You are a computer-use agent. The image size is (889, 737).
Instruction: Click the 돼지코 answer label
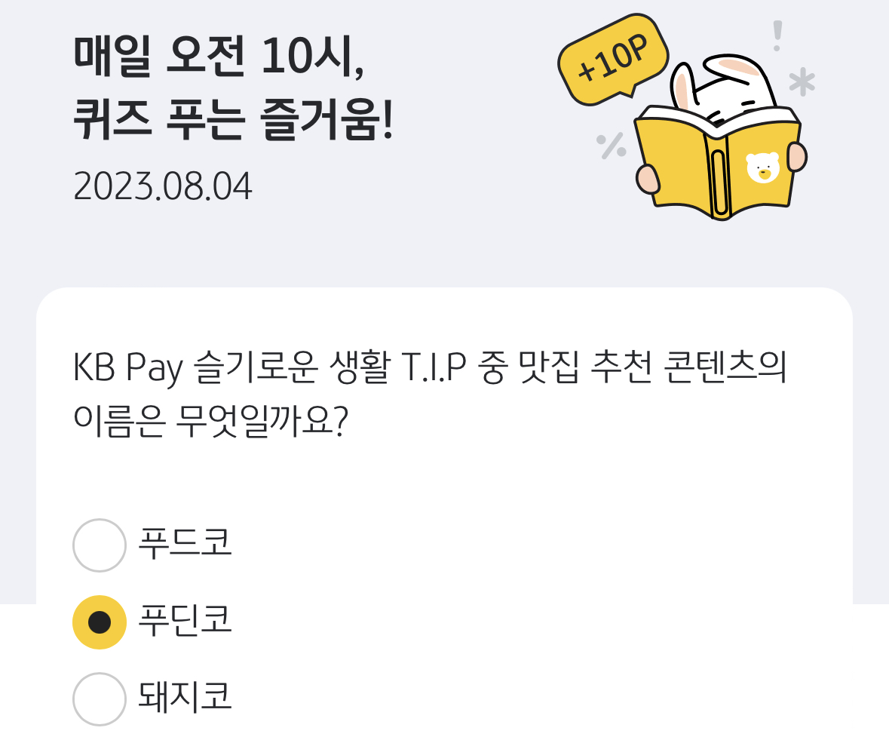pyautogui.click(x=185, y=697)
